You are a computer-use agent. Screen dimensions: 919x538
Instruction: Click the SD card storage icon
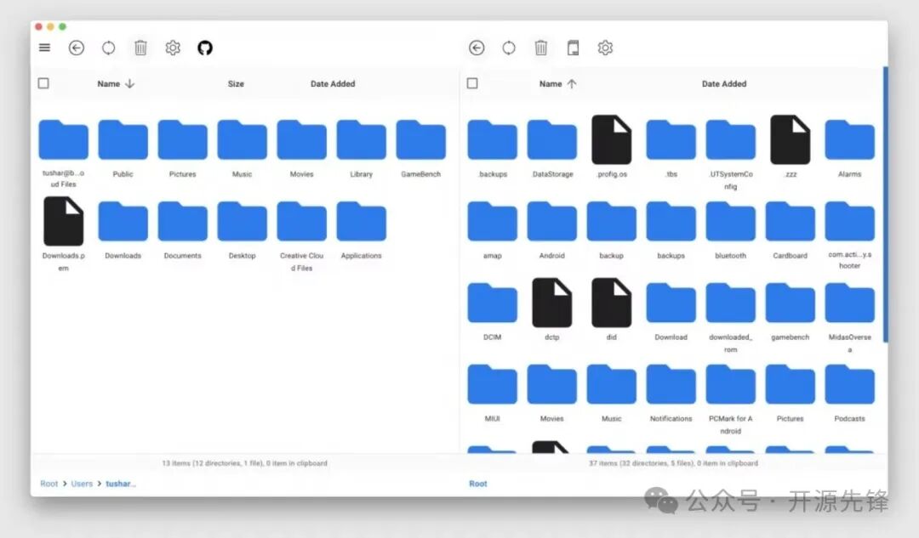pyautogui.click(x=573, y=48)
